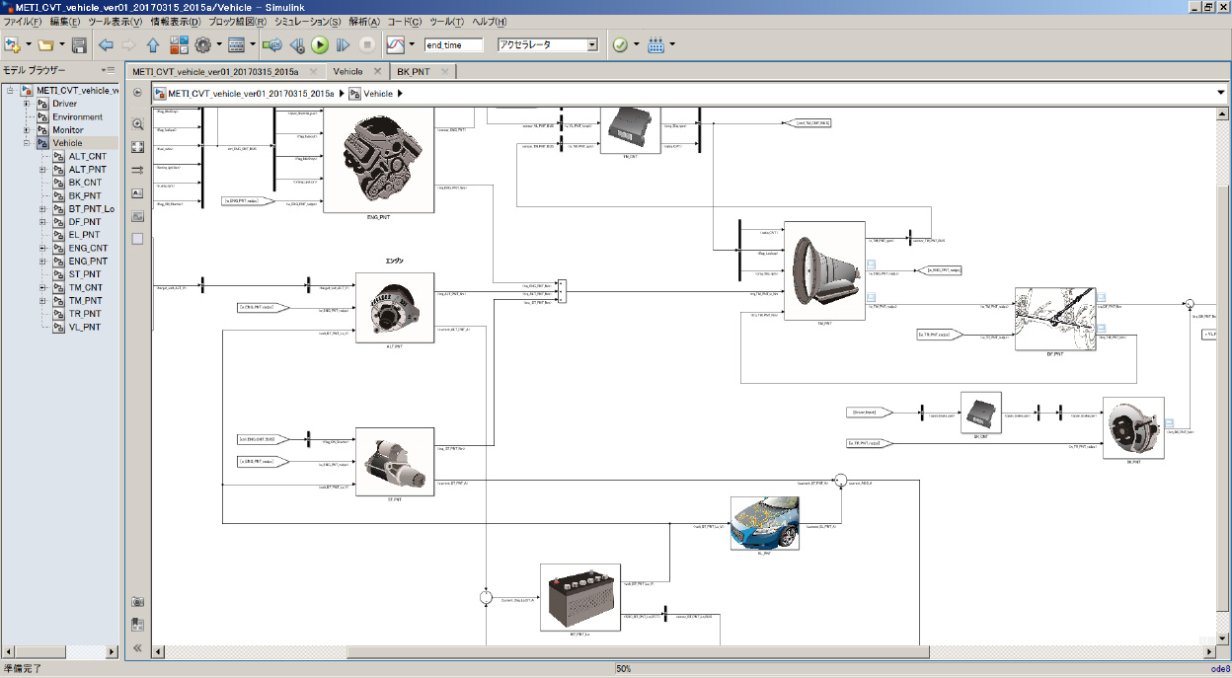
Task: Close the Vehicle tab
Action: 376,71
